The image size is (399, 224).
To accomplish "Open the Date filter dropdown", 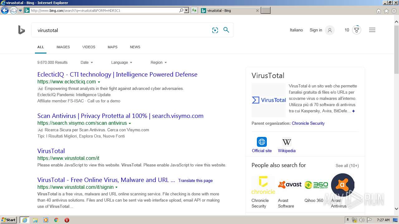I will 87,63.
